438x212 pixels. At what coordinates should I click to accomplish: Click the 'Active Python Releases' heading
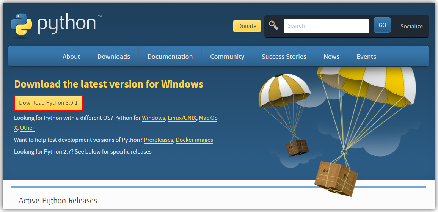(58, 201)
